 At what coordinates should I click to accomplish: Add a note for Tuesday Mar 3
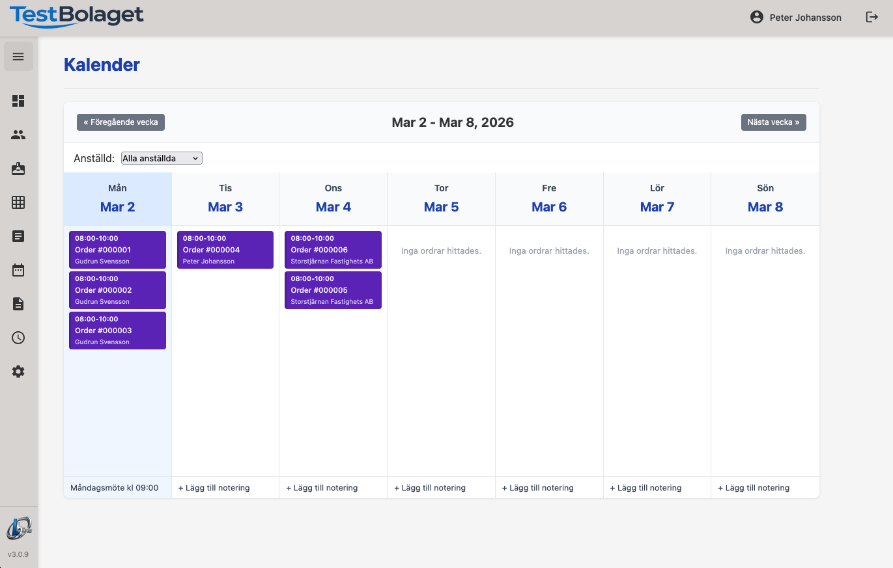tap(214, 487)
